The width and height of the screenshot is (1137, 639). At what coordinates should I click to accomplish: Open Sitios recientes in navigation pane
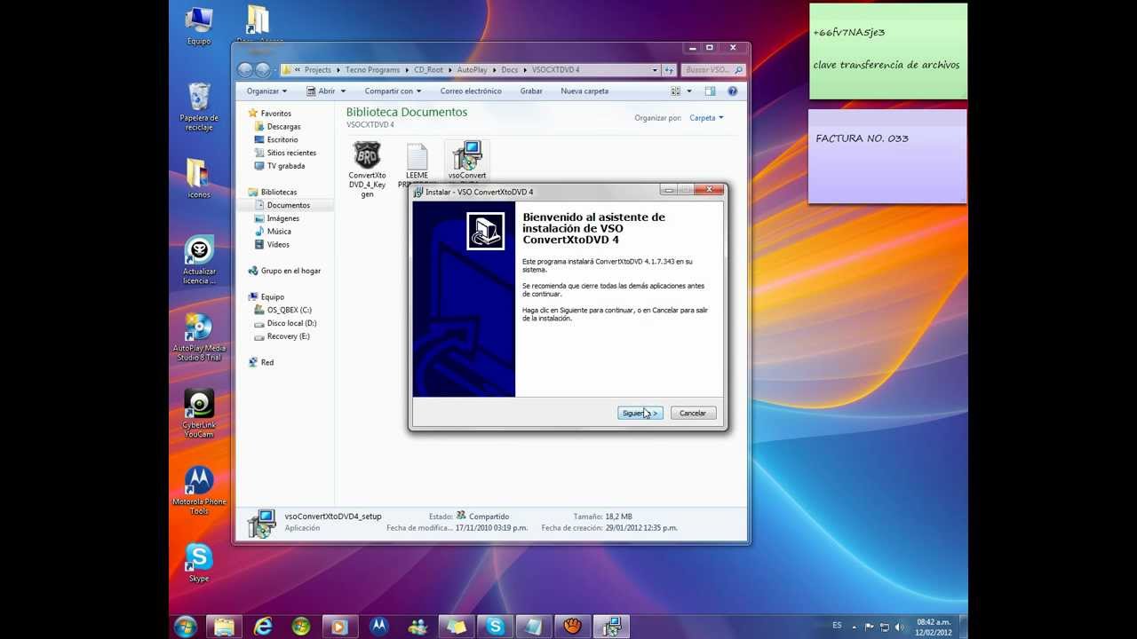click(291, 153)
